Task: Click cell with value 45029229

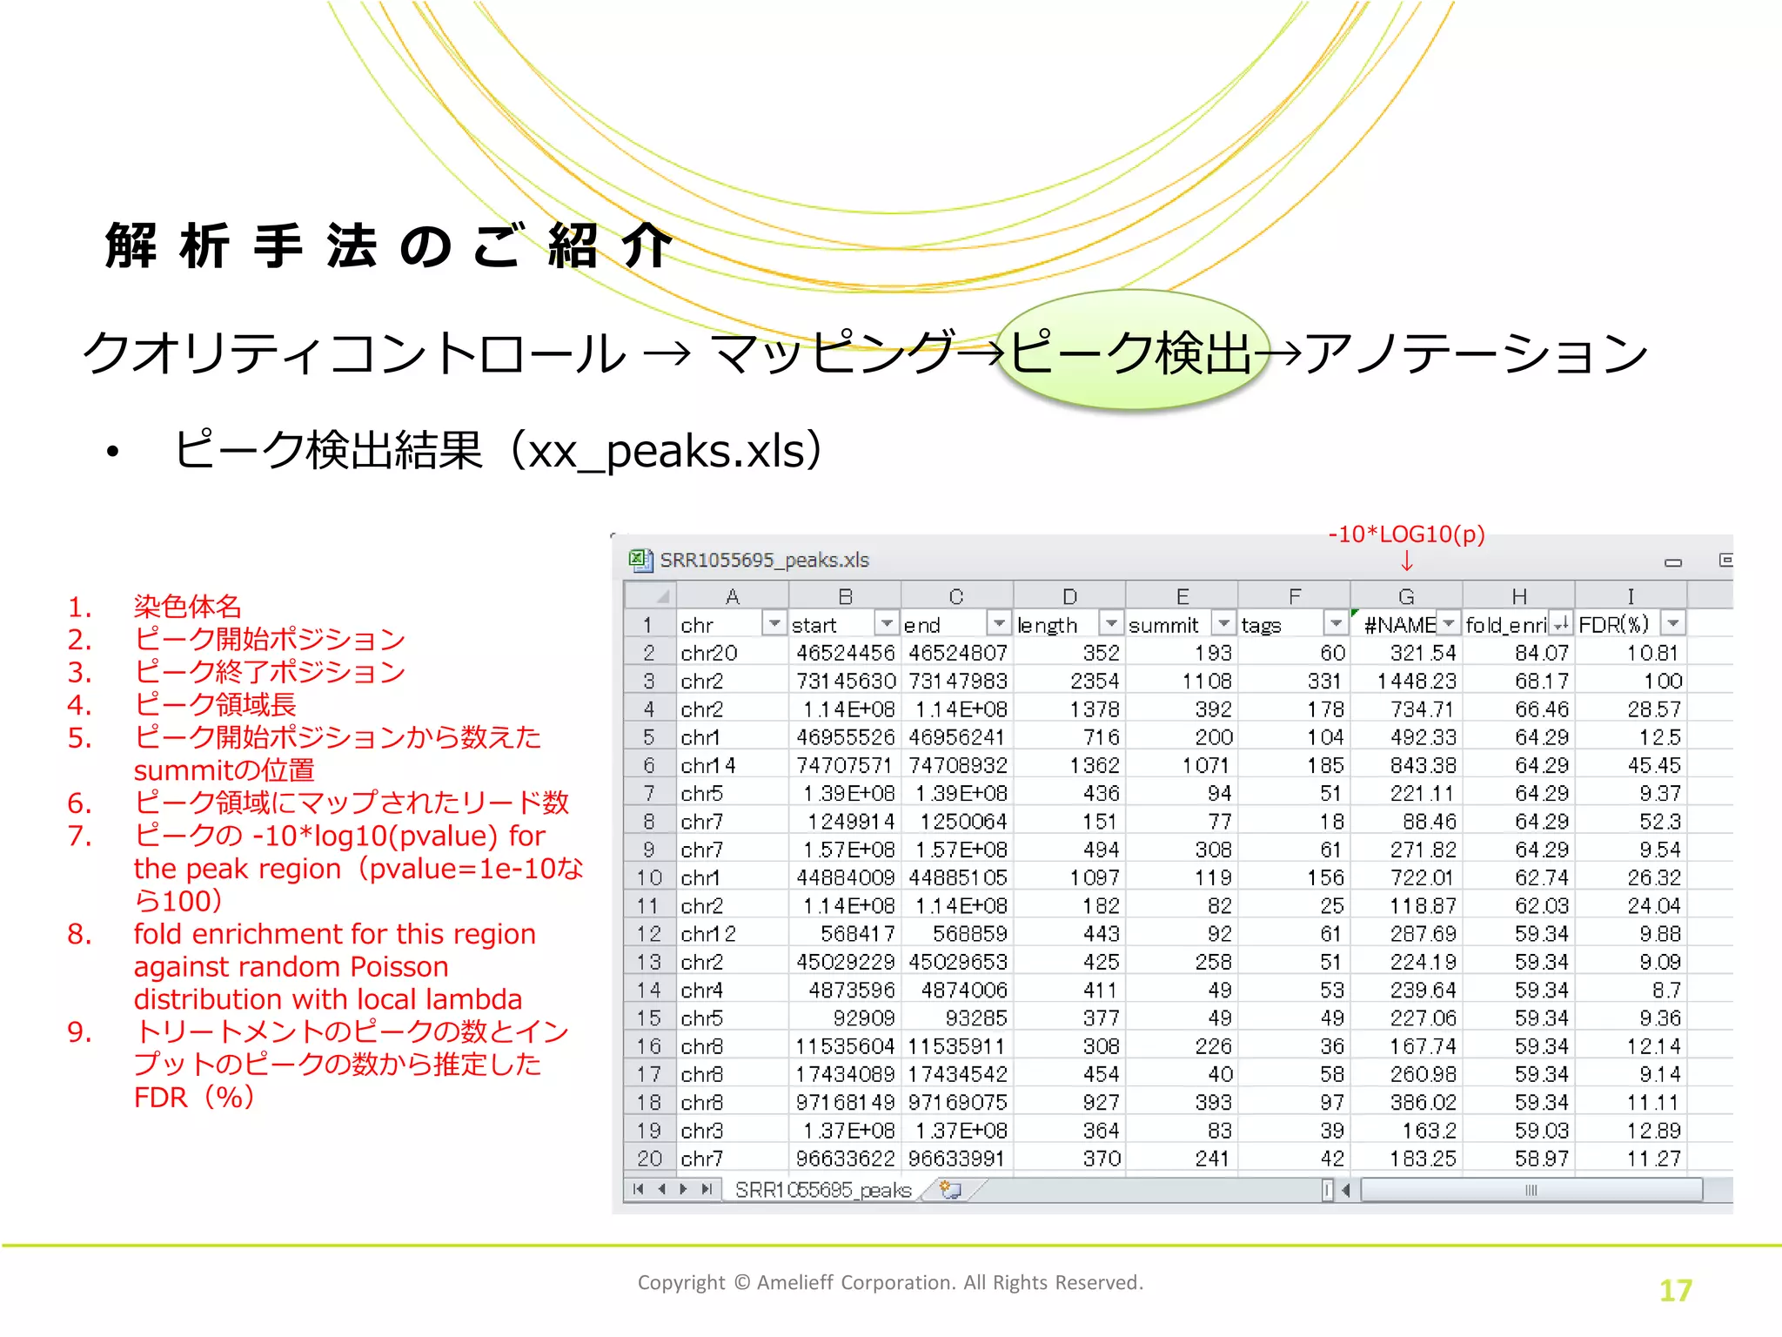Action: (x=844, y=962)
